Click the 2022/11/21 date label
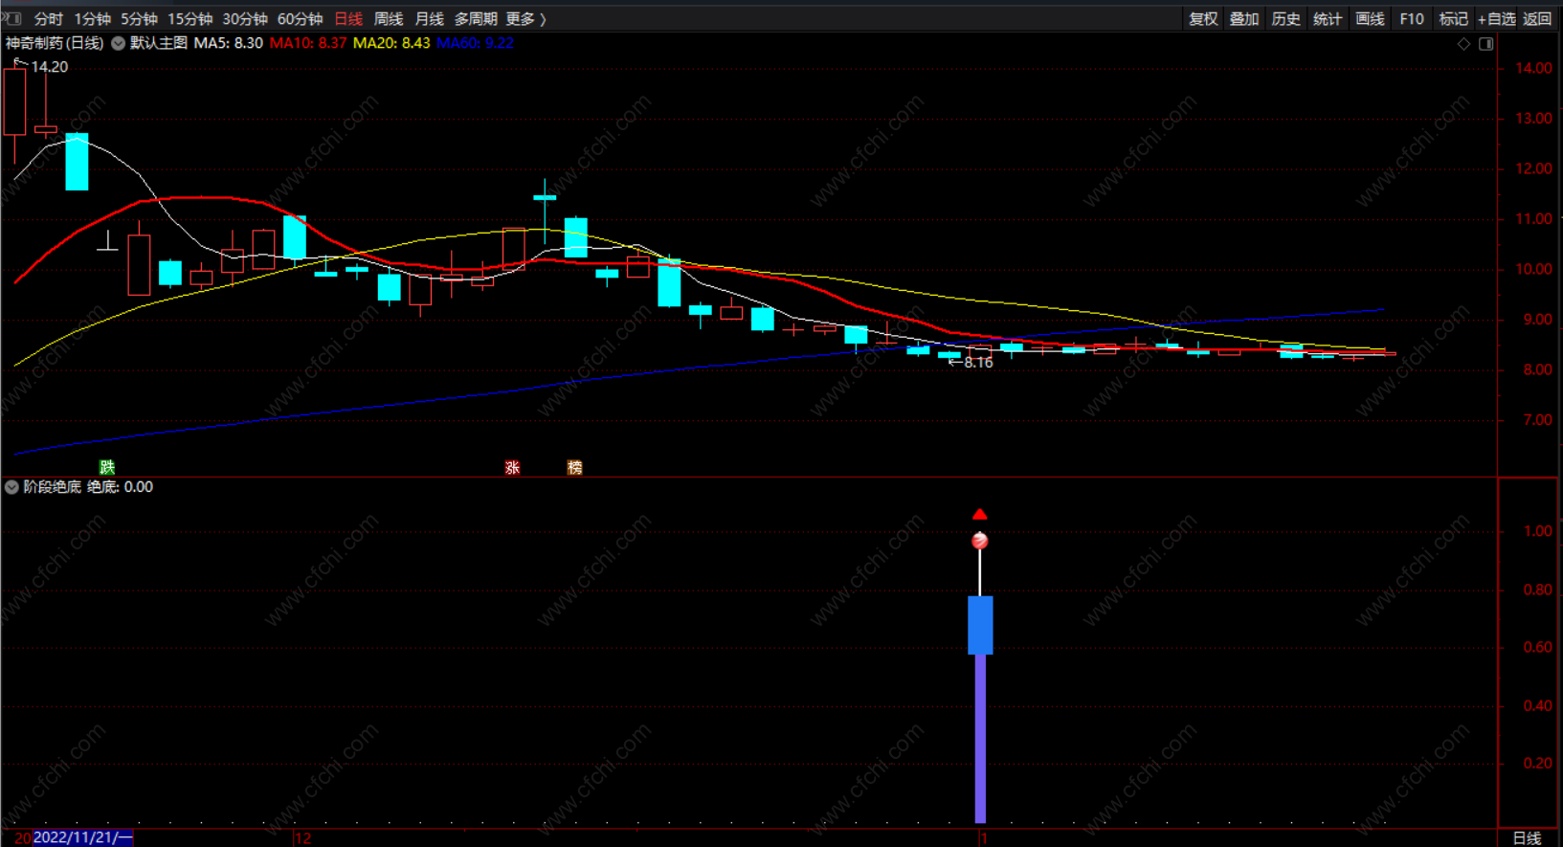This screenshot has width=1563, height=847. coord(82,837)
